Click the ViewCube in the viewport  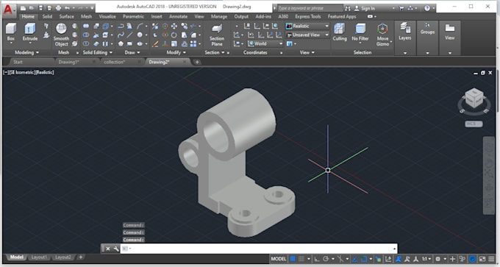pyautogui.click(x=474, y=99)
